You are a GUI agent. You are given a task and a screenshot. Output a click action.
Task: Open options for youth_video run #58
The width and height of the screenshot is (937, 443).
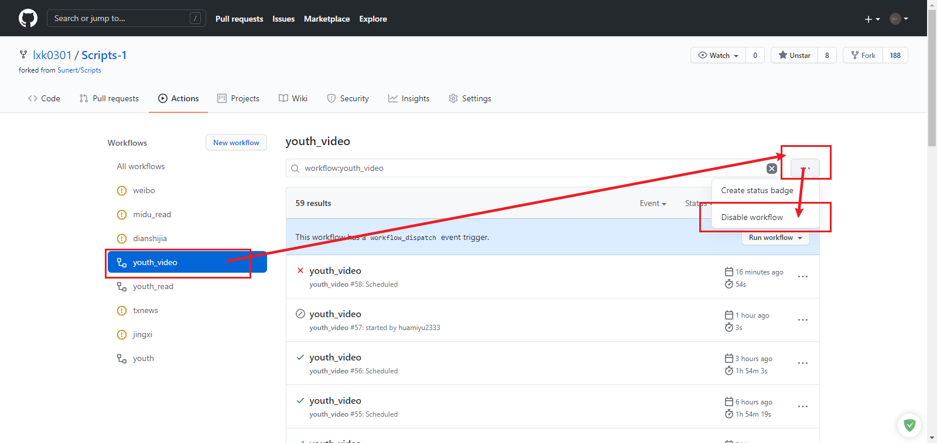tap(802, 277)
